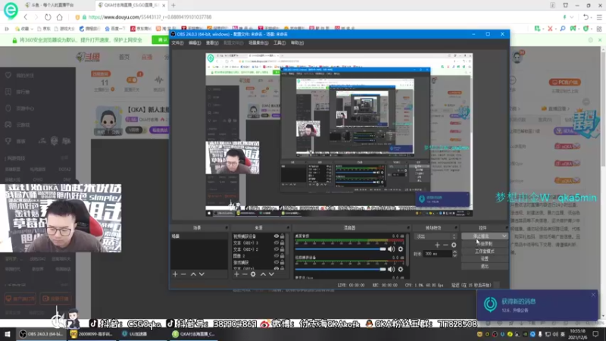Viewport: 606px width, 341px height.
Task: Open the extensions grid icon in browser
Action: coord(599,29)
